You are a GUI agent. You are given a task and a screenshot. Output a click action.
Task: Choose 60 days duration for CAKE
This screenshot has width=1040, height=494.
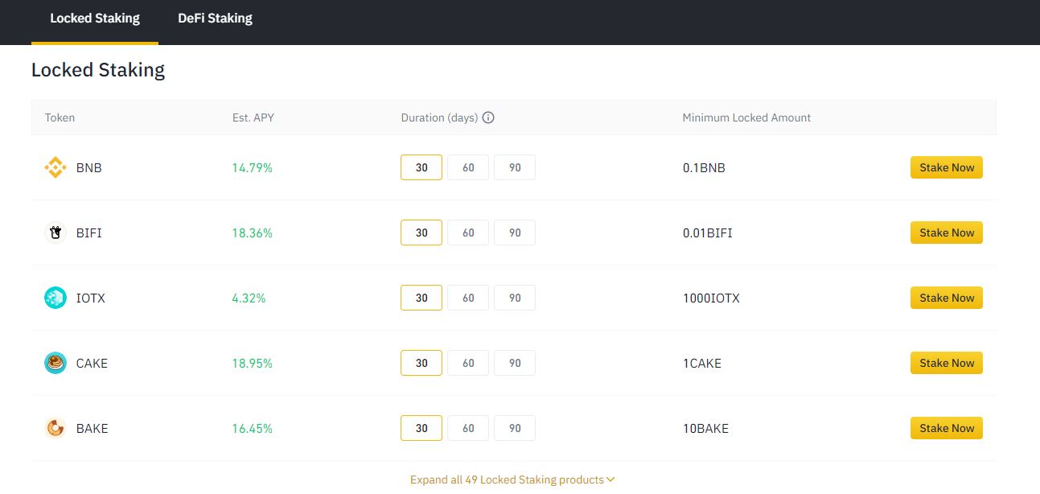click(468, 363)
